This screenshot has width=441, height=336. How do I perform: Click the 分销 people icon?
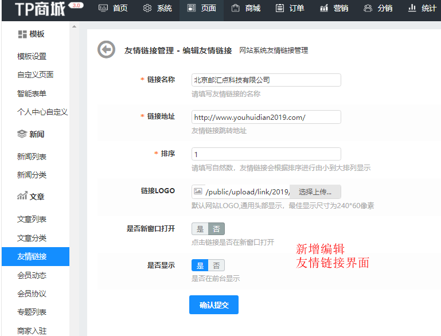pos(368,8)
